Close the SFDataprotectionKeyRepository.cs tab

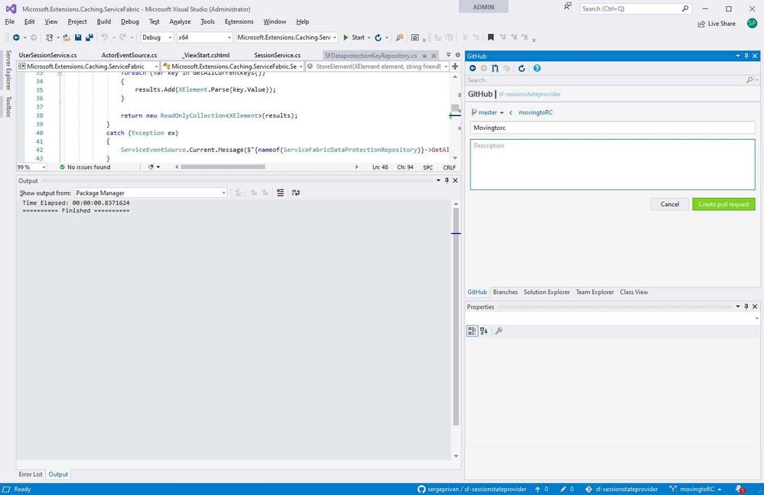tap(434, 56)
